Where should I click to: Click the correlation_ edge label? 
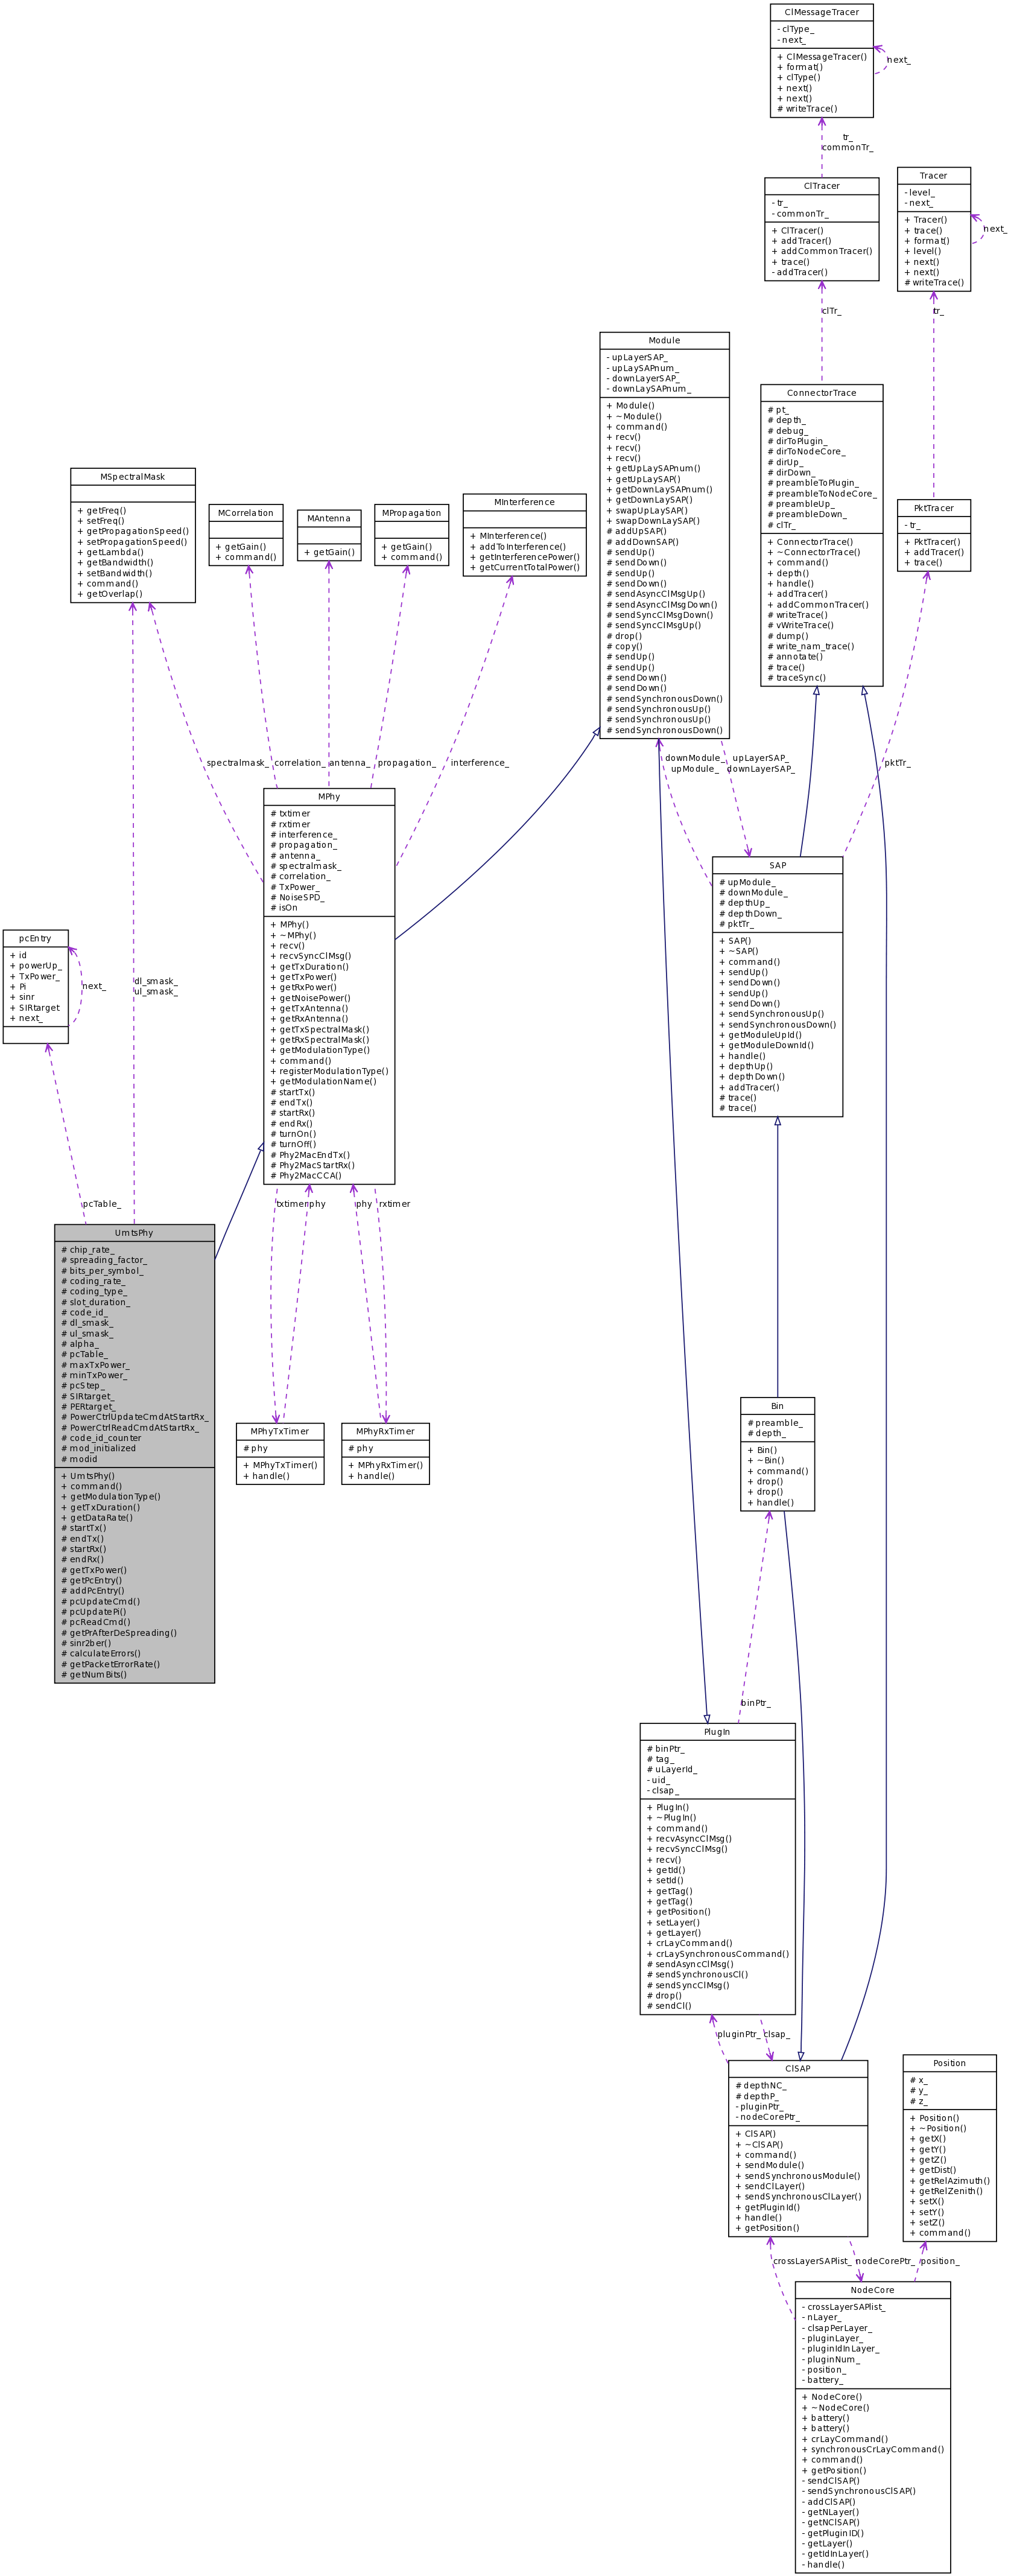tap(299, 763)
